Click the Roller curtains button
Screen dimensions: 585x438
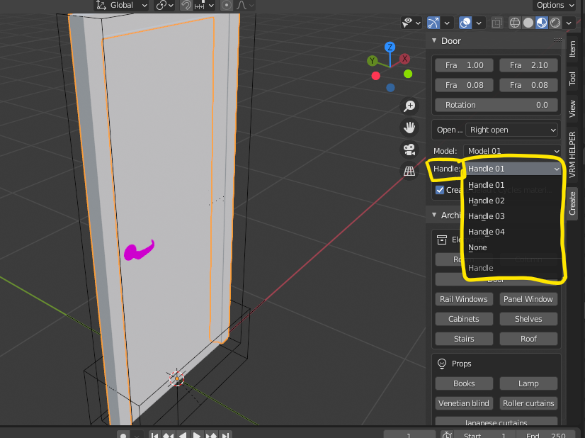click(528, 403)
